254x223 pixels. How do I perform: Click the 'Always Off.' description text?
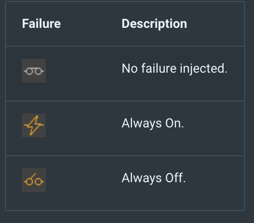pos(153,178)
